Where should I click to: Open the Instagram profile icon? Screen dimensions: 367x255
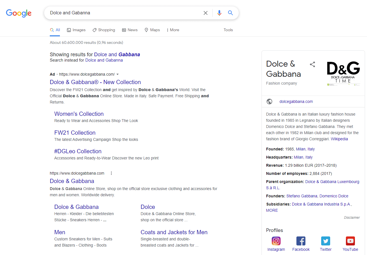[276, 241]
